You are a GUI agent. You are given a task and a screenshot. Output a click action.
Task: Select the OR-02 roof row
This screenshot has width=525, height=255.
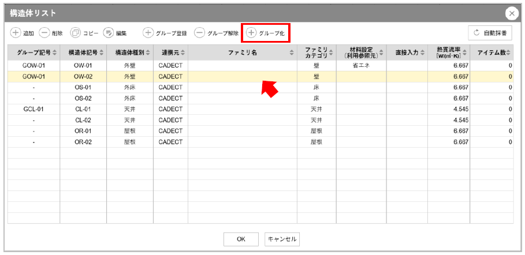[x=83, y=142]
